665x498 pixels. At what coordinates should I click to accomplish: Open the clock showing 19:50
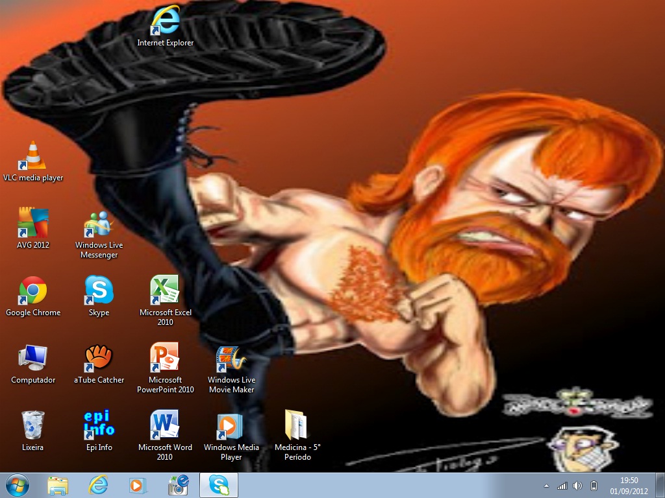629,486
